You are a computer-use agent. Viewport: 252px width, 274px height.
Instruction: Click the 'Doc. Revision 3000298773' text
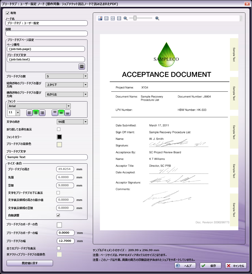(212, 222)
